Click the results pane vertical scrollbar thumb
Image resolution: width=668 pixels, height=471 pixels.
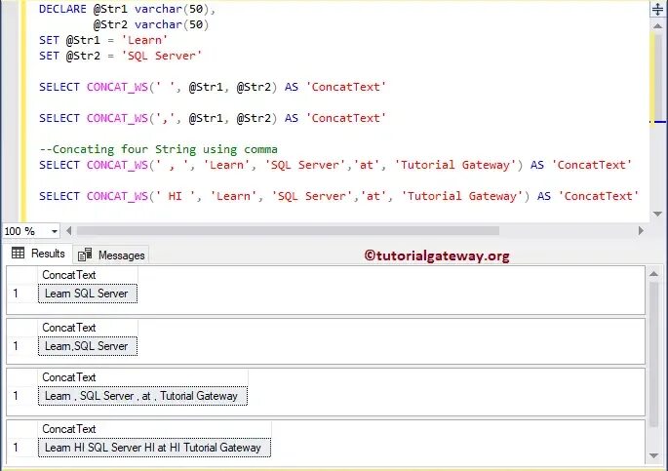coord(654,354)
